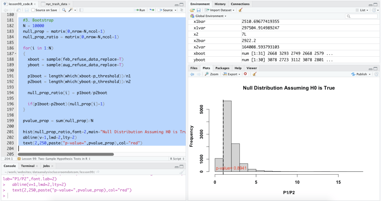Click the show in new window icon
This screenshot has width=381, height=201.
(x=18, y=10)
